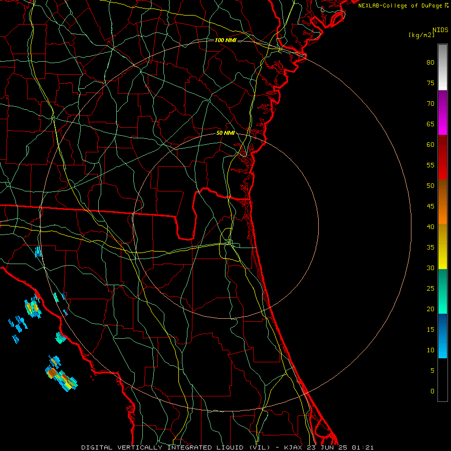Click the orange-brown segment of the color bar
The width and height of the screenshot is (451, 451).
pos(442,202)
